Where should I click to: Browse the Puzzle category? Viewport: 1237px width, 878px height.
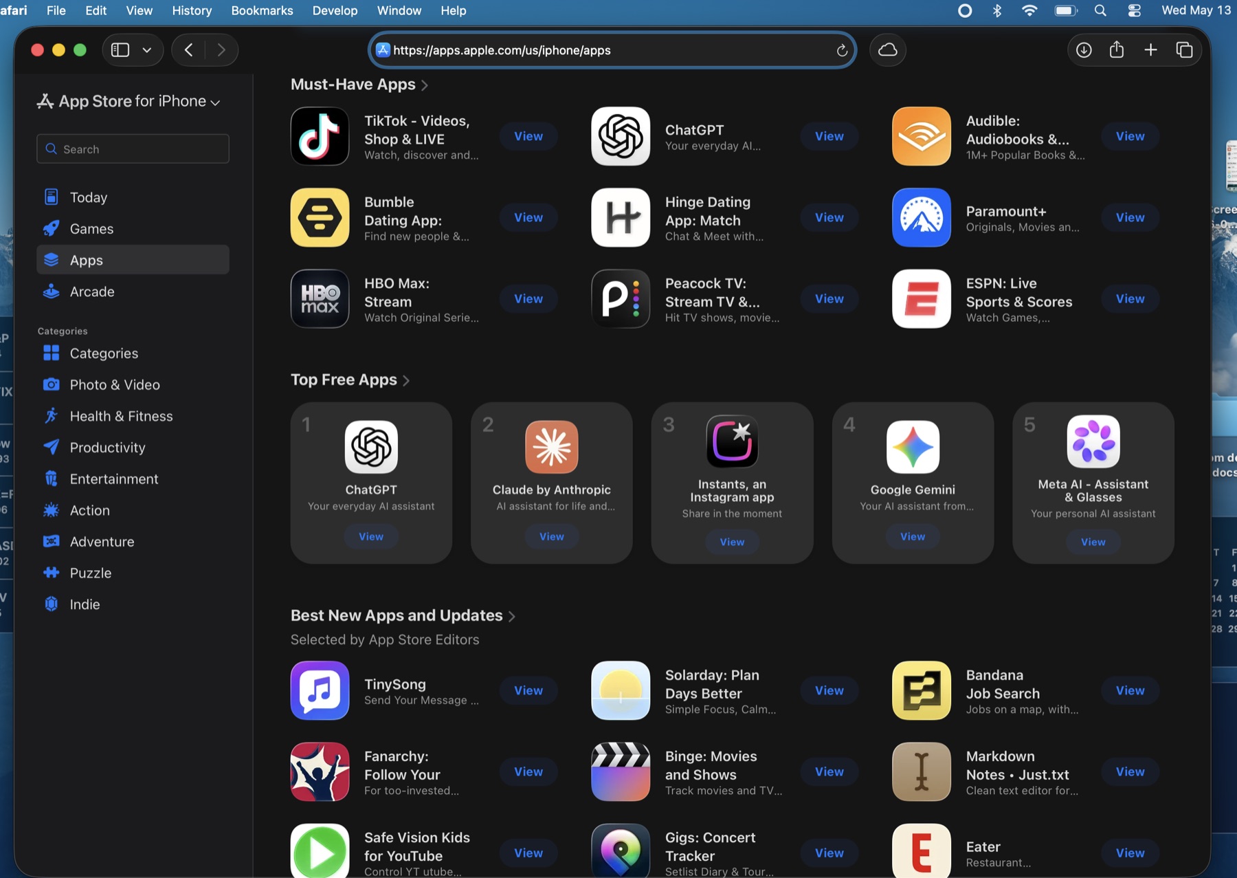(133, 573)
